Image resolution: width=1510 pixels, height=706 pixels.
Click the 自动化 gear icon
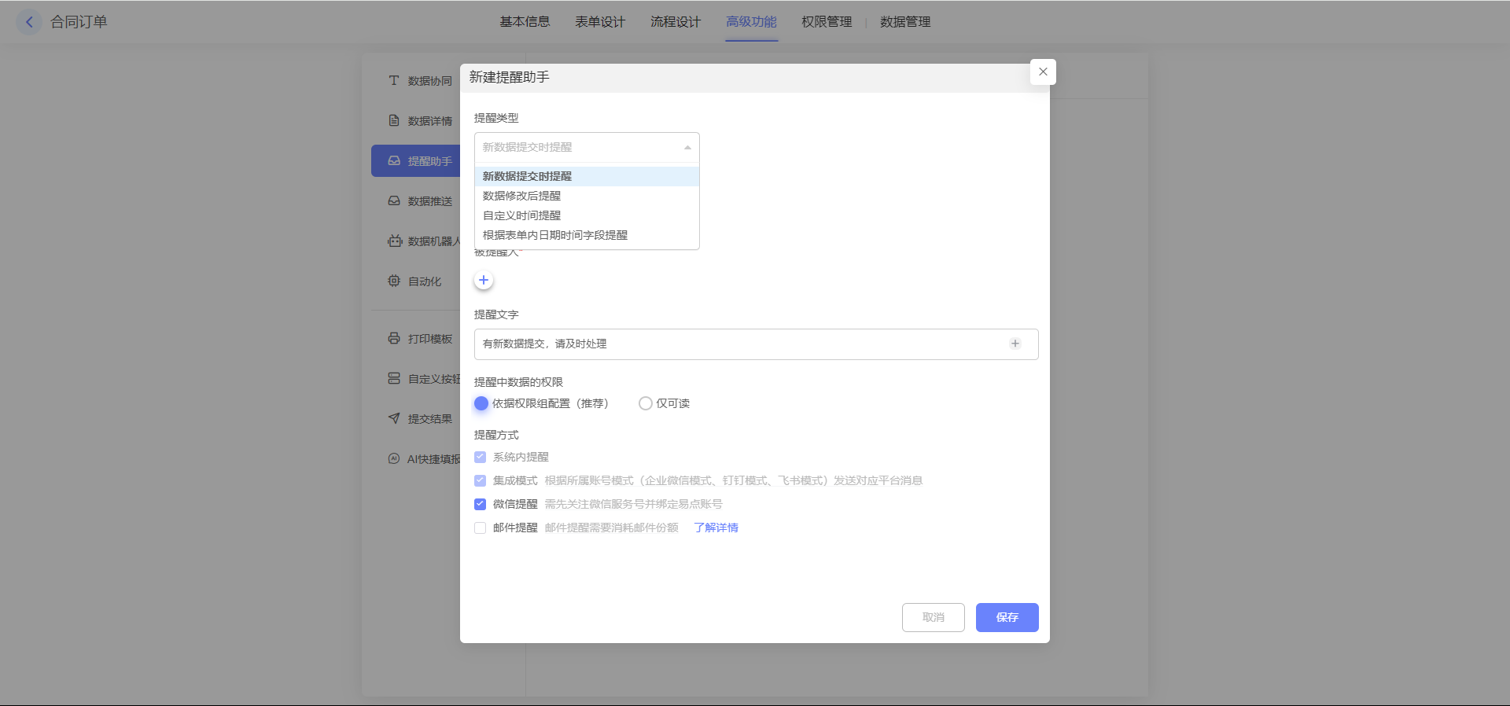pyautogui.click(x=394, y=281)
